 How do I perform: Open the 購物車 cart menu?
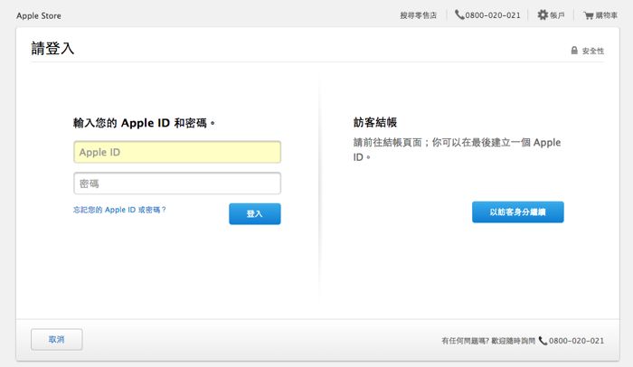point(606,15)
